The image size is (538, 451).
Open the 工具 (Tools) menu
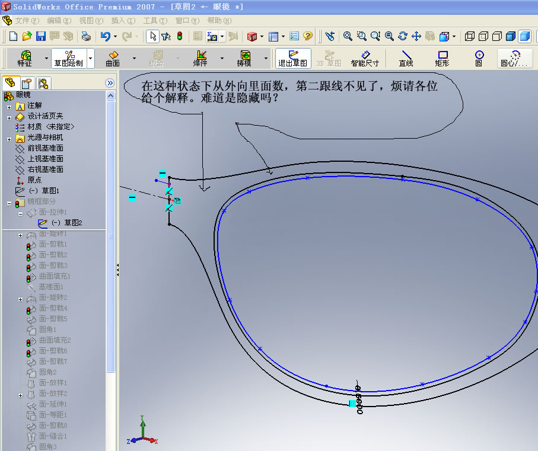(155, 21)
